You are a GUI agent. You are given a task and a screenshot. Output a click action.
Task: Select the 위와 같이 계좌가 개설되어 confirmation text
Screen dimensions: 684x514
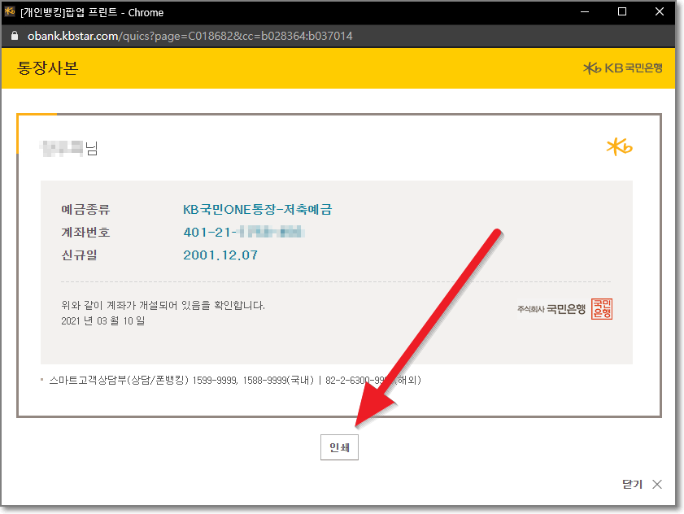(x=163, y=305)
